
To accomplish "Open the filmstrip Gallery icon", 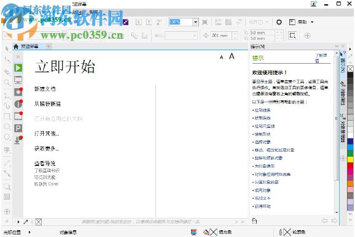I will pos(18,116).
